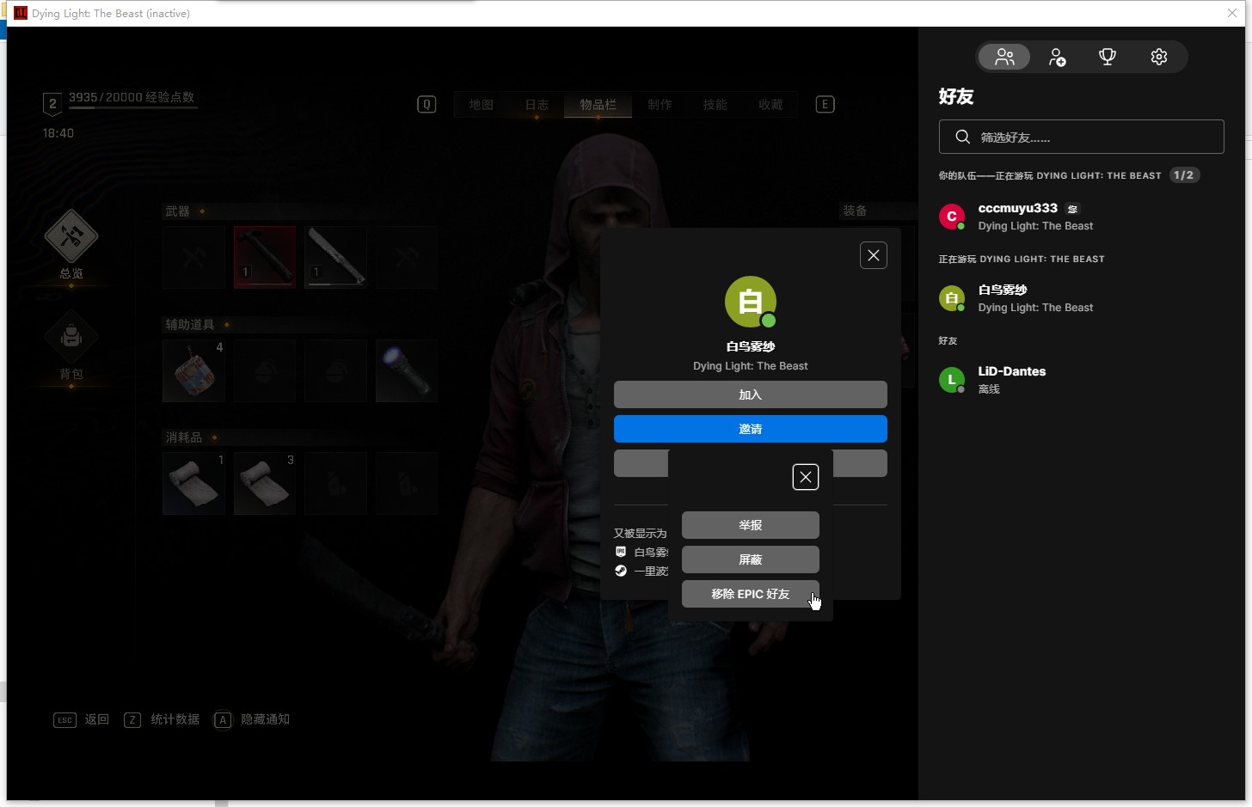Switch to the Map (地图) tab
The height and width of the screenshot is (807, 1252).
[x=482, y=105]
